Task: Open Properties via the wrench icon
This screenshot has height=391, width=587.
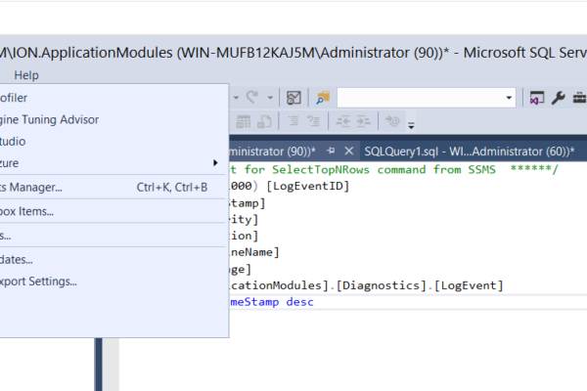Action: coord(559,98)
